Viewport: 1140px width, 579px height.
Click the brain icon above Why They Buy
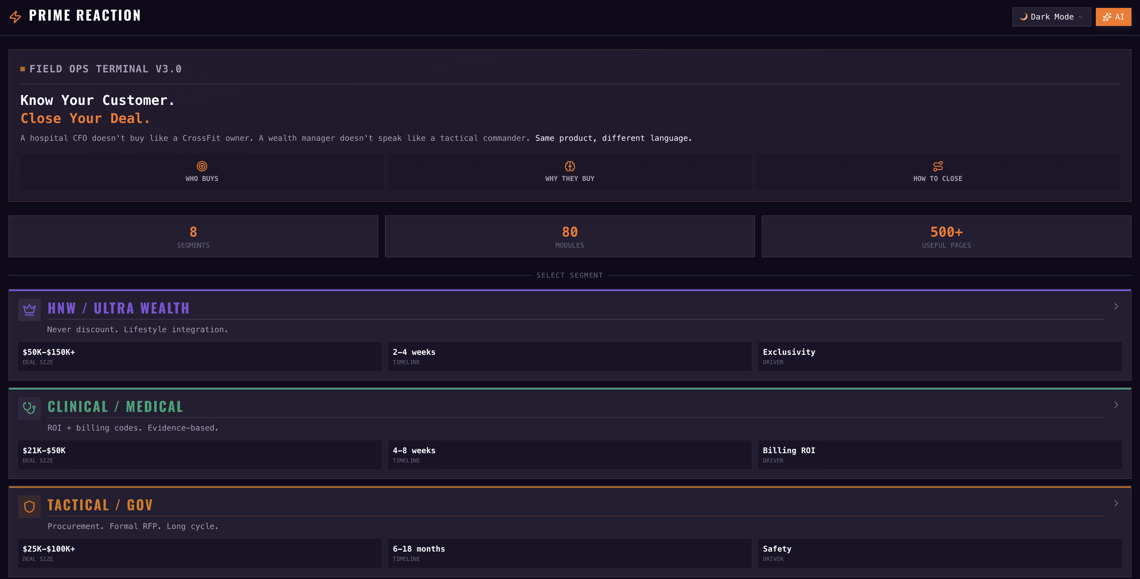coord(569,166)
